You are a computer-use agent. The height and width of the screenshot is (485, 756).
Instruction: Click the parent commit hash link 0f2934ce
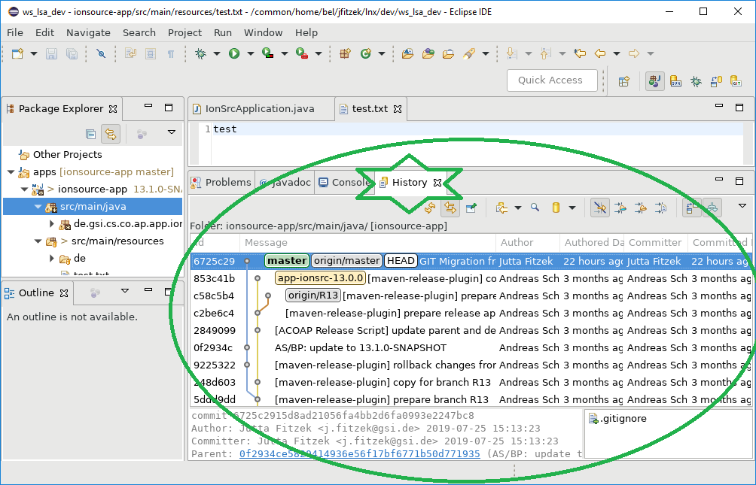coord(360,454)
